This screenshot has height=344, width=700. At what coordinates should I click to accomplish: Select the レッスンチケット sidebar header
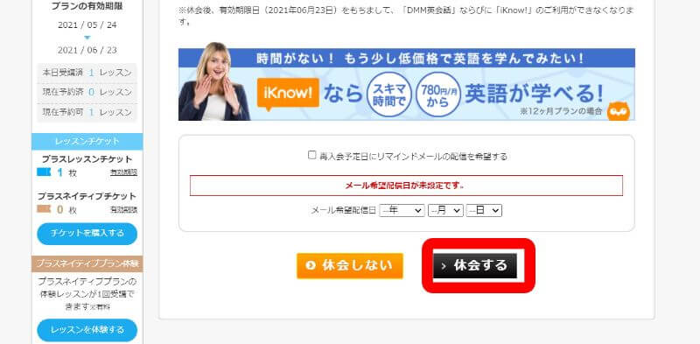87,141
